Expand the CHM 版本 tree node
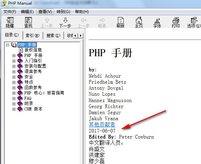 tap(14, 109)
